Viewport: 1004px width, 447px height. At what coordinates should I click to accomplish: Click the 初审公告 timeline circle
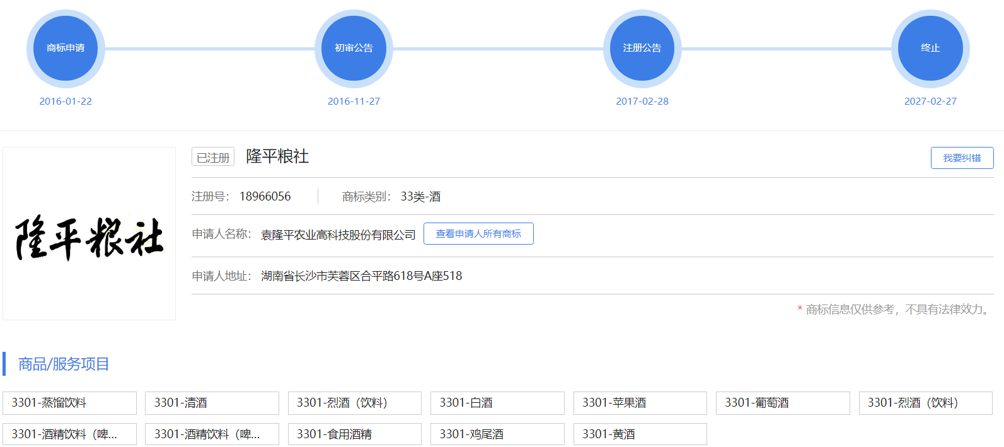(x=354, y=49)
